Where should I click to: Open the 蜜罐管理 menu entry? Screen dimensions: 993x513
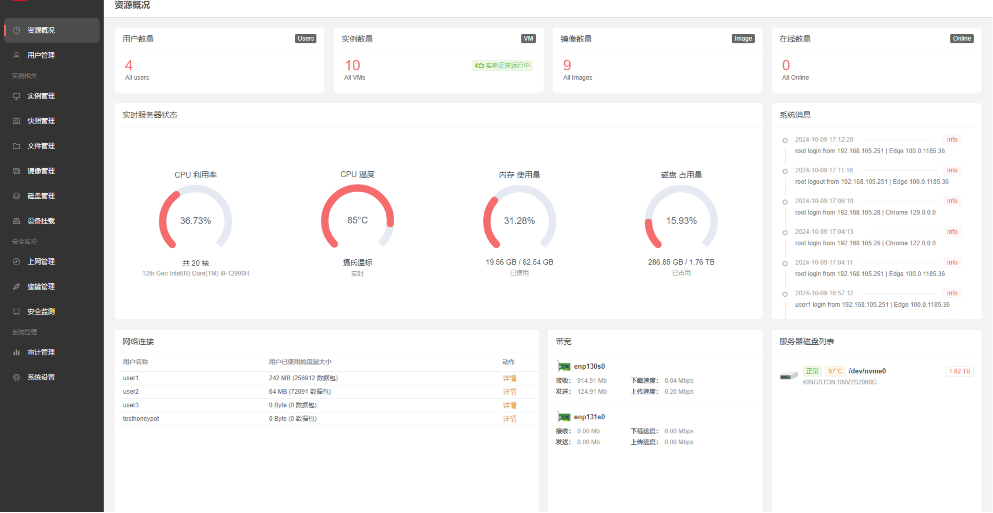click(x=41, y=287)
